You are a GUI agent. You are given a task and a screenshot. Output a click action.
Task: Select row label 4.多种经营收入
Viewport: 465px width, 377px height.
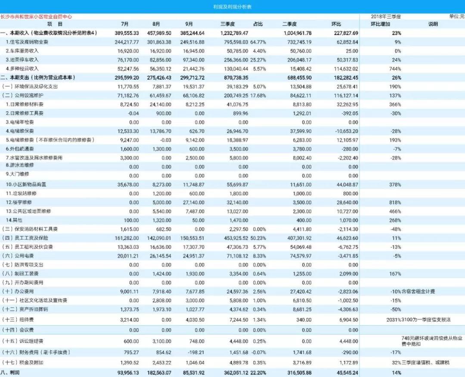[x=22, y=69]
